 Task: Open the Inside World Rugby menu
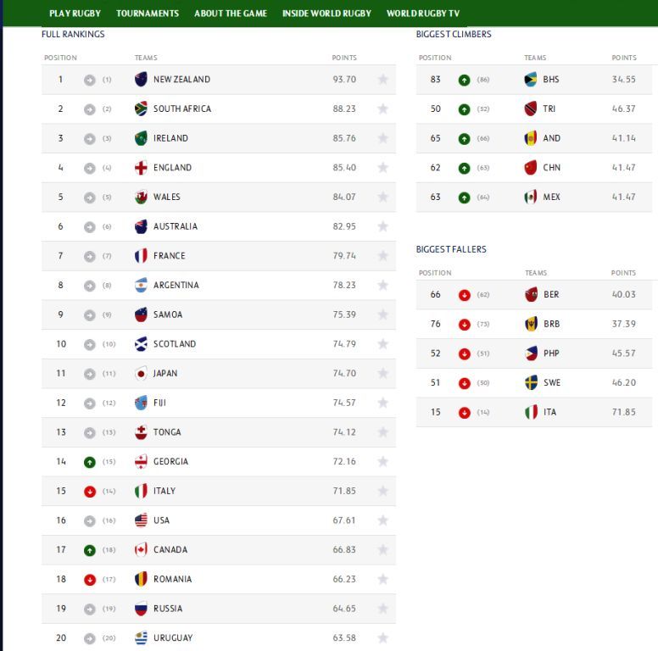(326, 14)
